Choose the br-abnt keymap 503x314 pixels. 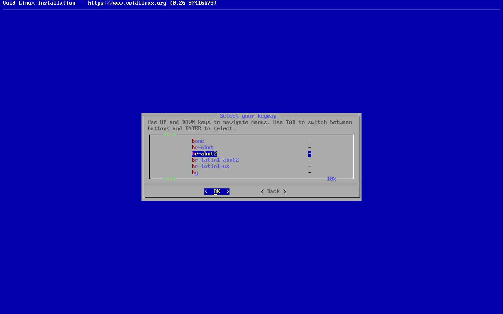(x=203, y=148)
